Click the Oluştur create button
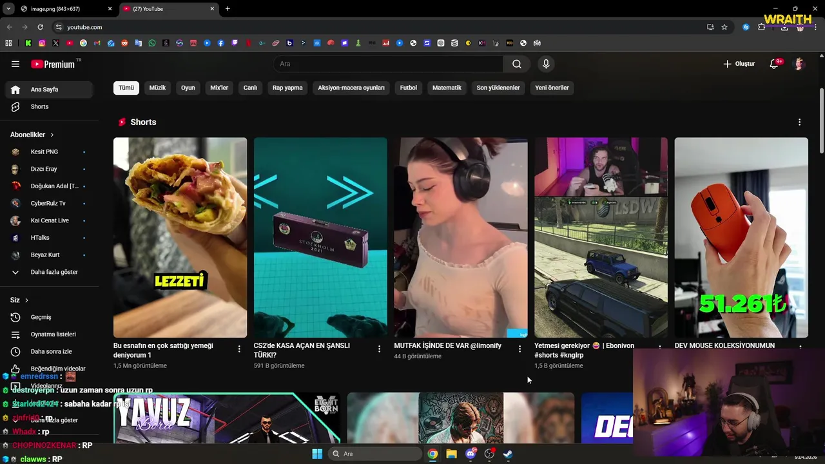The height and width of the screenshot is (464, 825). [739, 64]
